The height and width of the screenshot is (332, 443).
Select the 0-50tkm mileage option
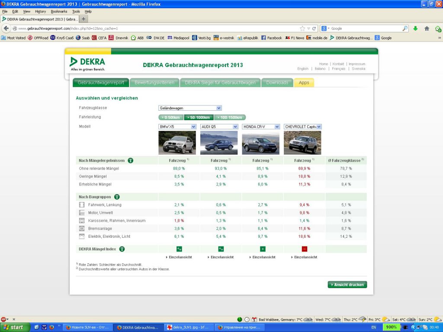pyautogui.click(x=171, y=118)
